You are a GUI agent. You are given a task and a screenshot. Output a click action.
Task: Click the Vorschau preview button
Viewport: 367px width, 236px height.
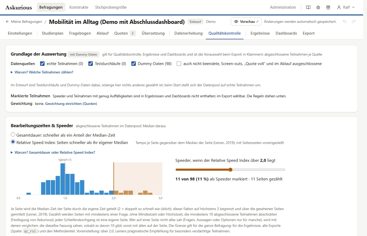246,22
